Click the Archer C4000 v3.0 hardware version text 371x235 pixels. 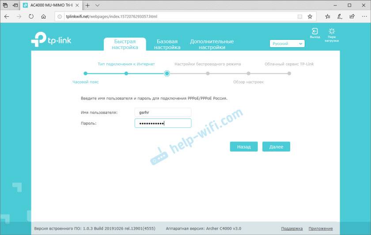(204, 228)
